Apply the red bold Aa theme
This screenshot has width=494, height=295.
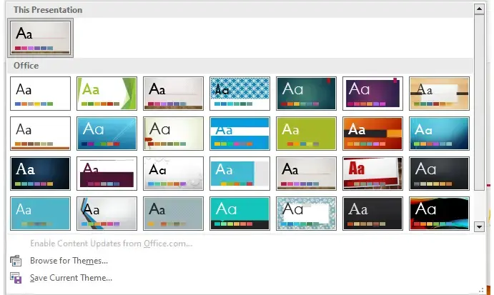coord(372,174)
